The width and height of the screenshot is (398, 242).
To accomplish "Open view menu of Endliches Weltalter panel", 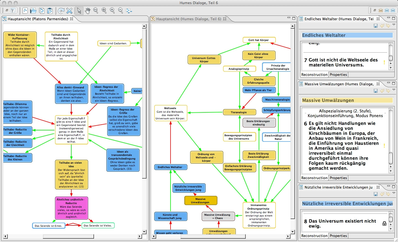I will pyautogui.click(x=394, y=25).
